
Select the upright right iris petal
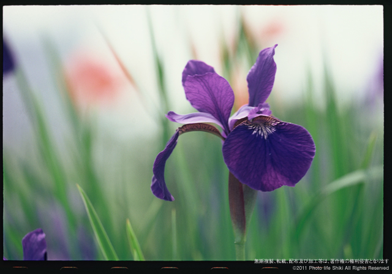pos(262,77)
